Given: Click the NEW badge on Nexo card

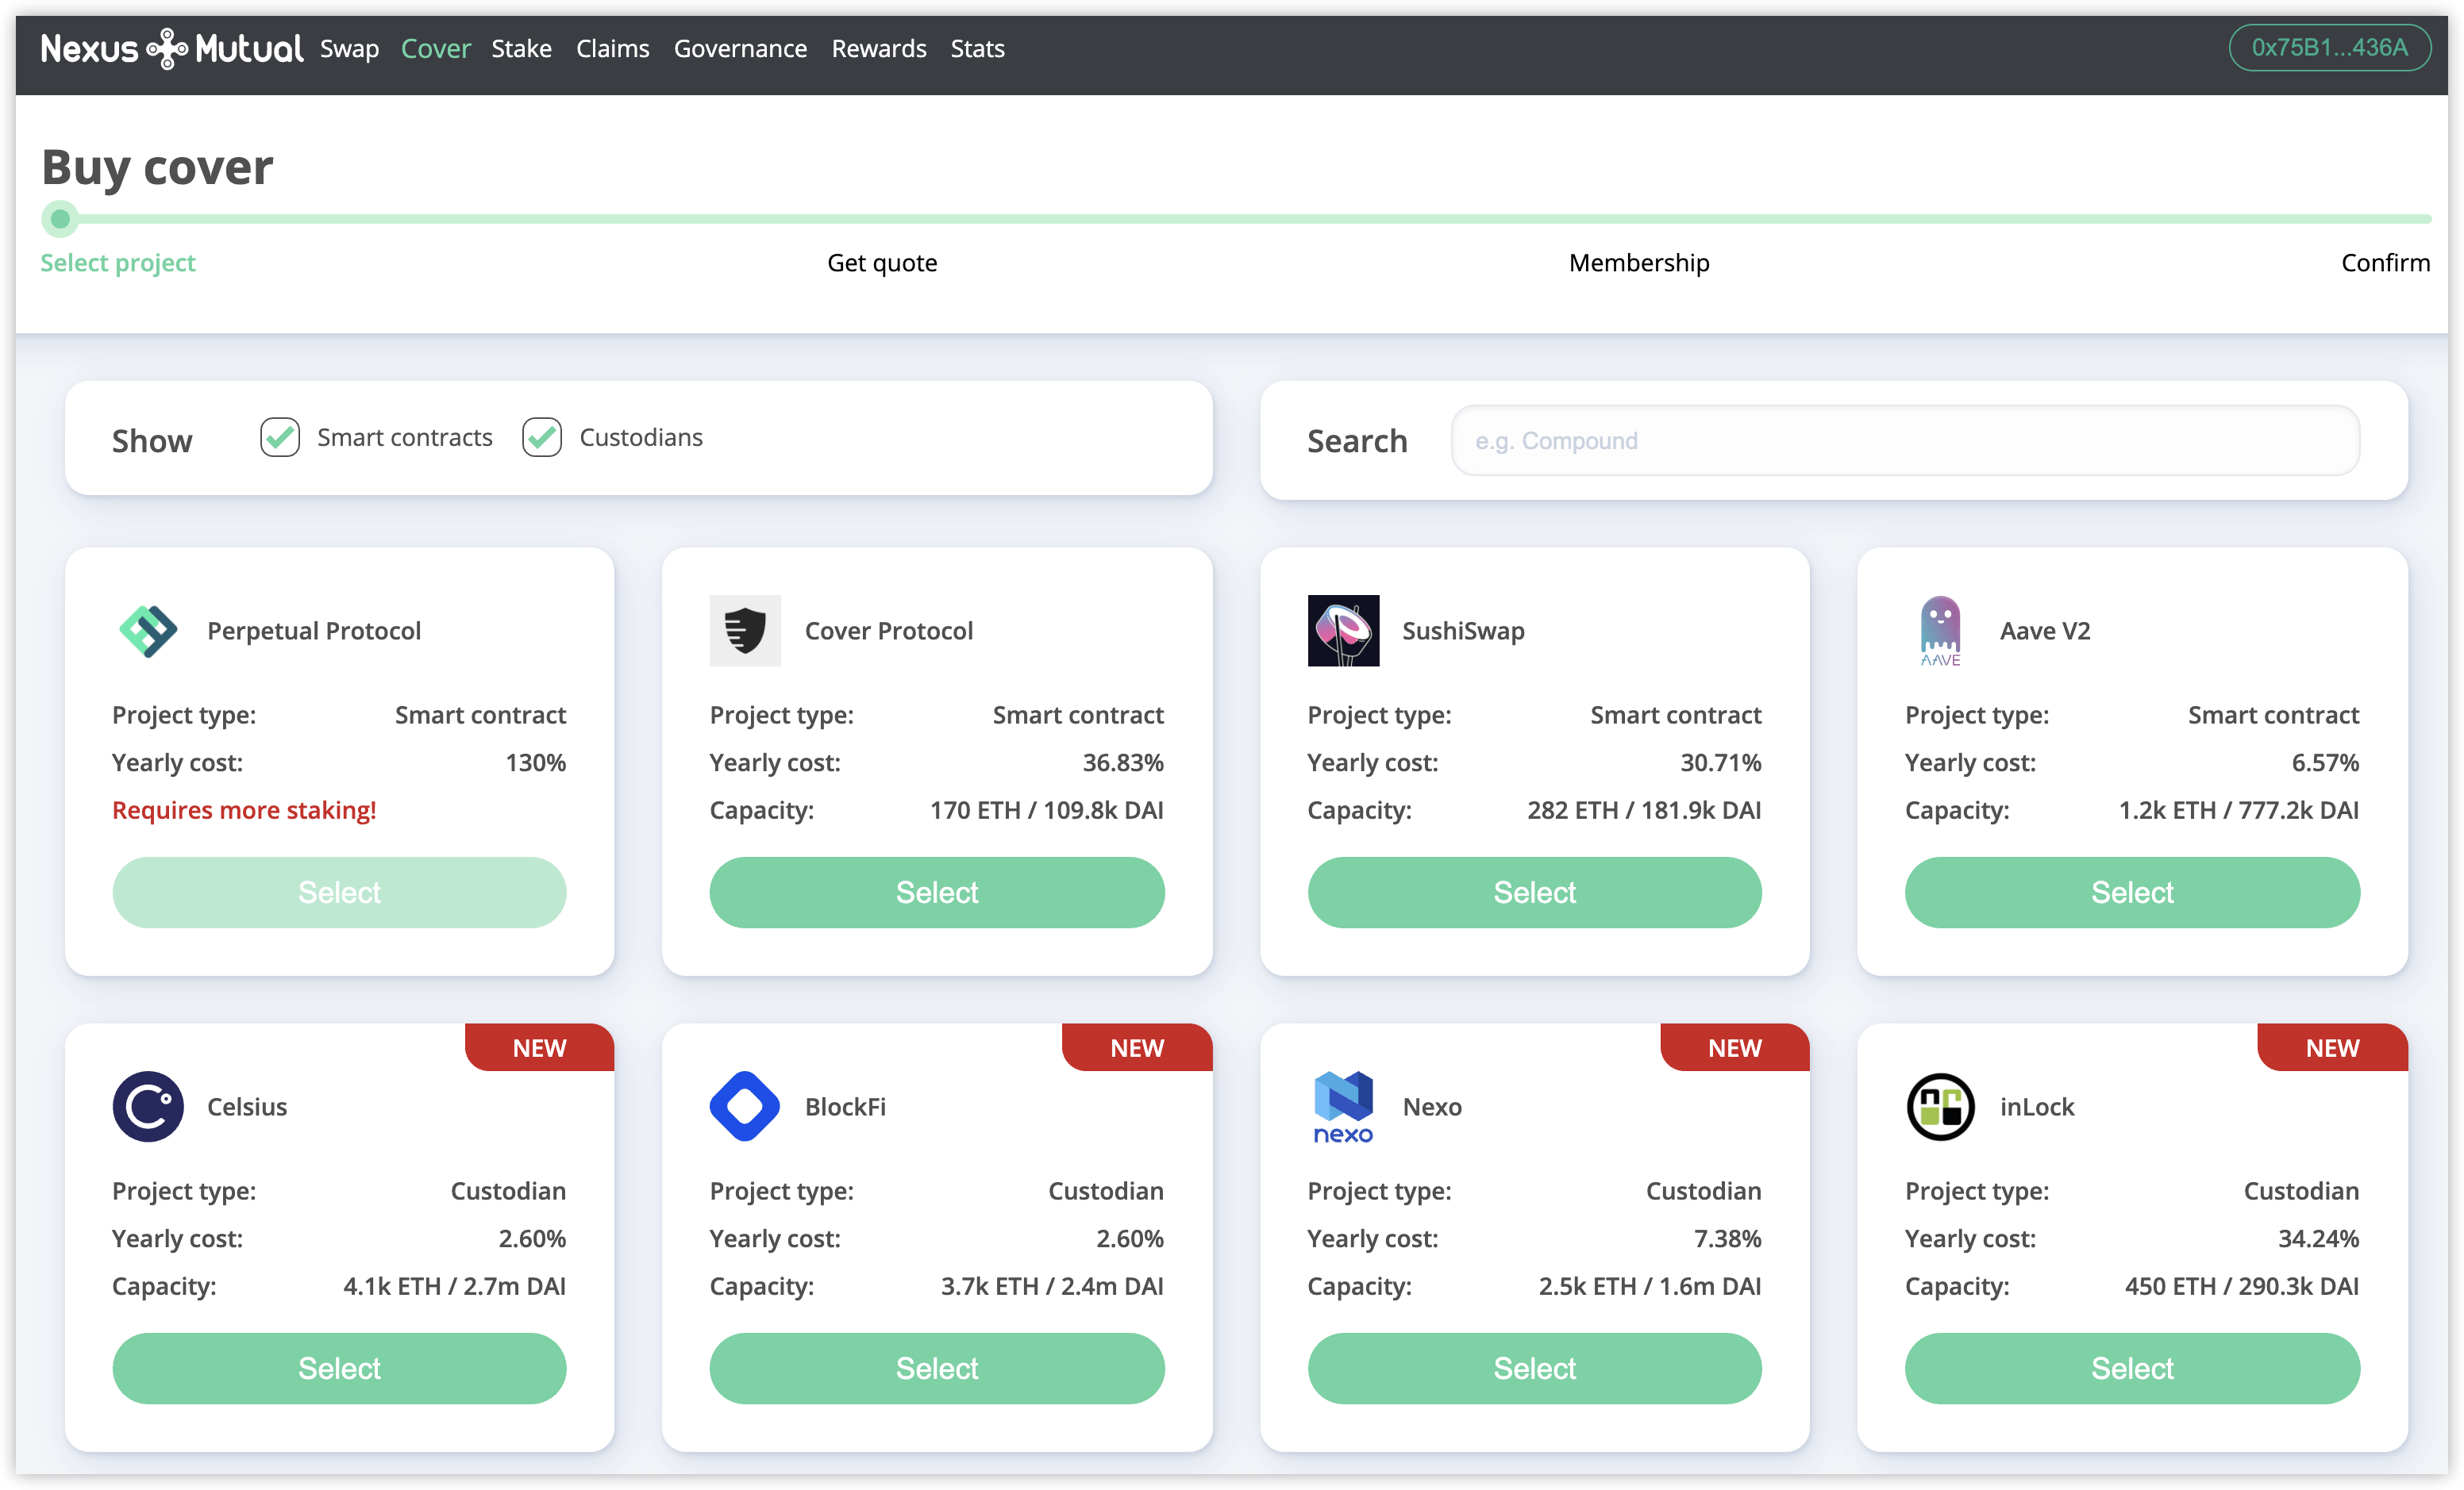Looking at the screenshot, I should click(x=1734, y=1047).
